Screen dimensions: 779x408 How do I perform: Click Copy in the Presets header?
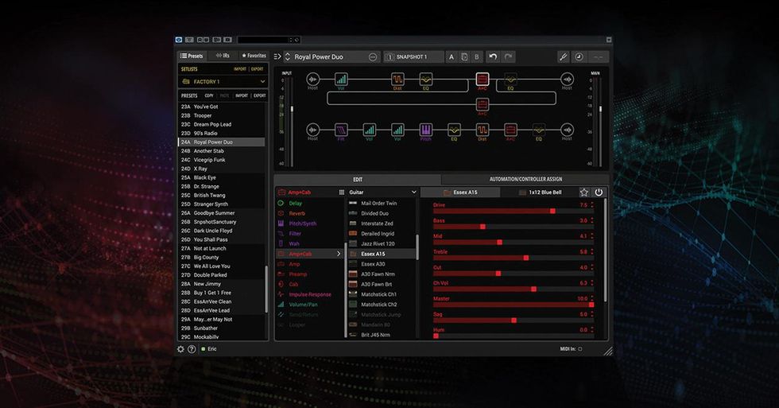[x=209, y=95]
